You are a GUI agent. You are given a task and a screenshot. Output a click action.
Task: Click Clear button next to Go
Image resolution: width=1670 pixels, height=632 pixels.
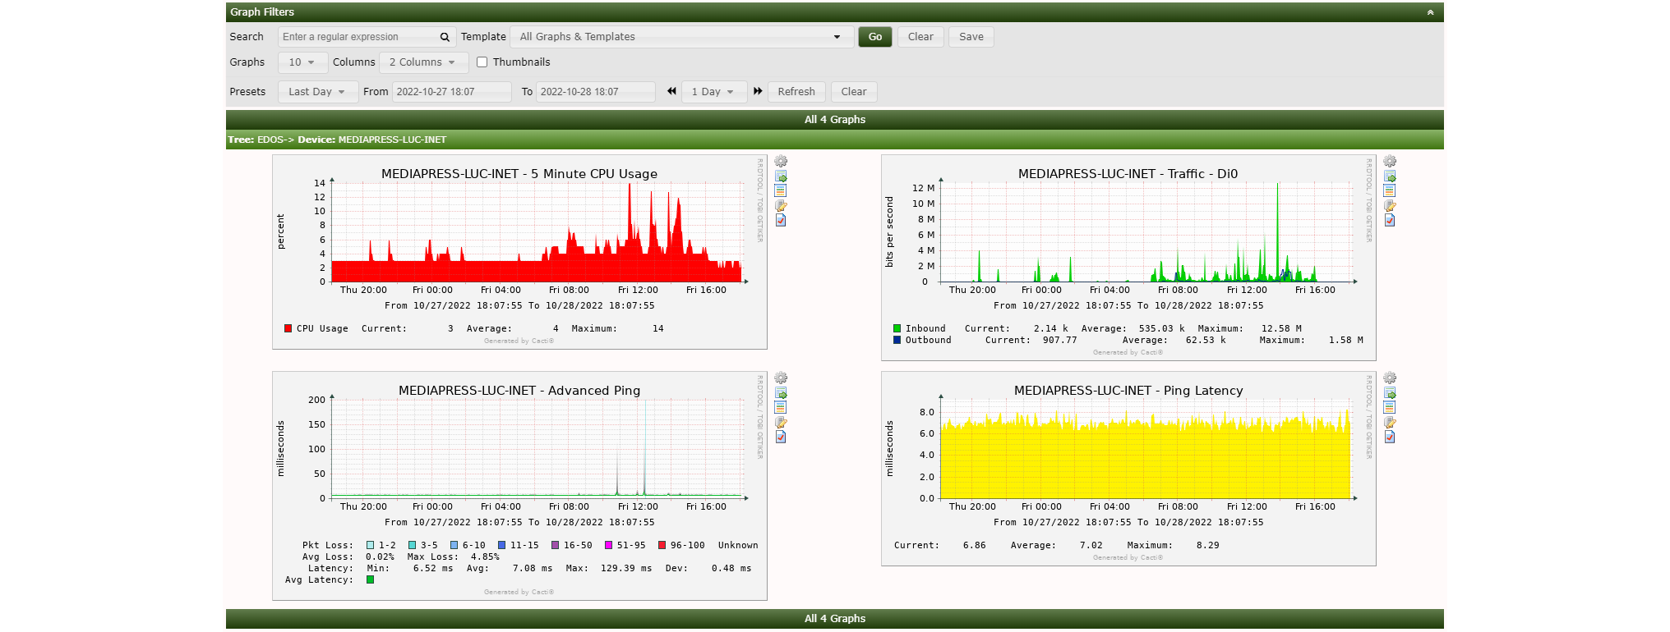(x=920, y=37)
